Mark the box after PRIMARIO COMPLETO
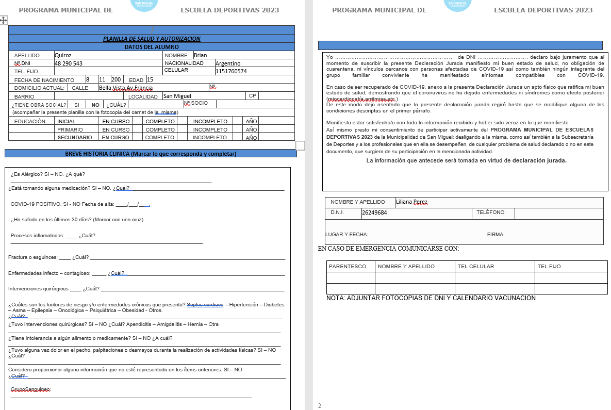Image resolution: width=611 pixels, height=410 pixels. 183,129
